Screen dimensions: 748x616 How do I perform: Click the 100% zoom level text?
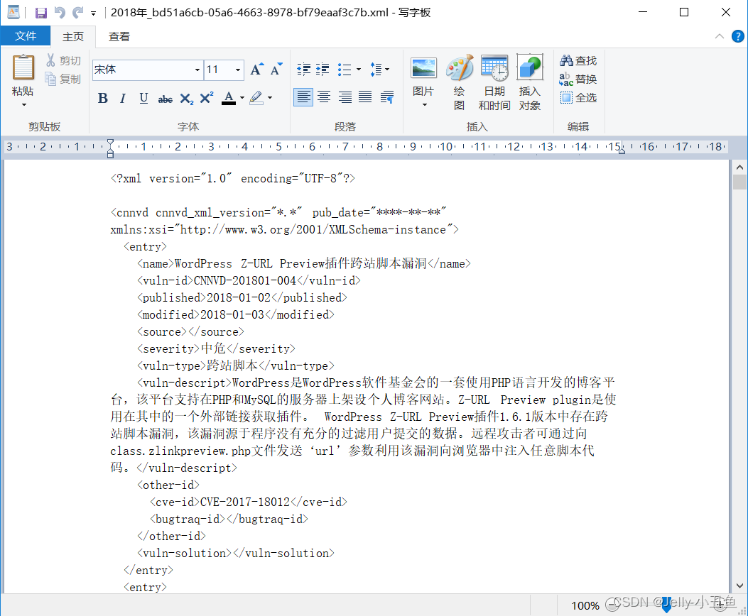point(585,605)
